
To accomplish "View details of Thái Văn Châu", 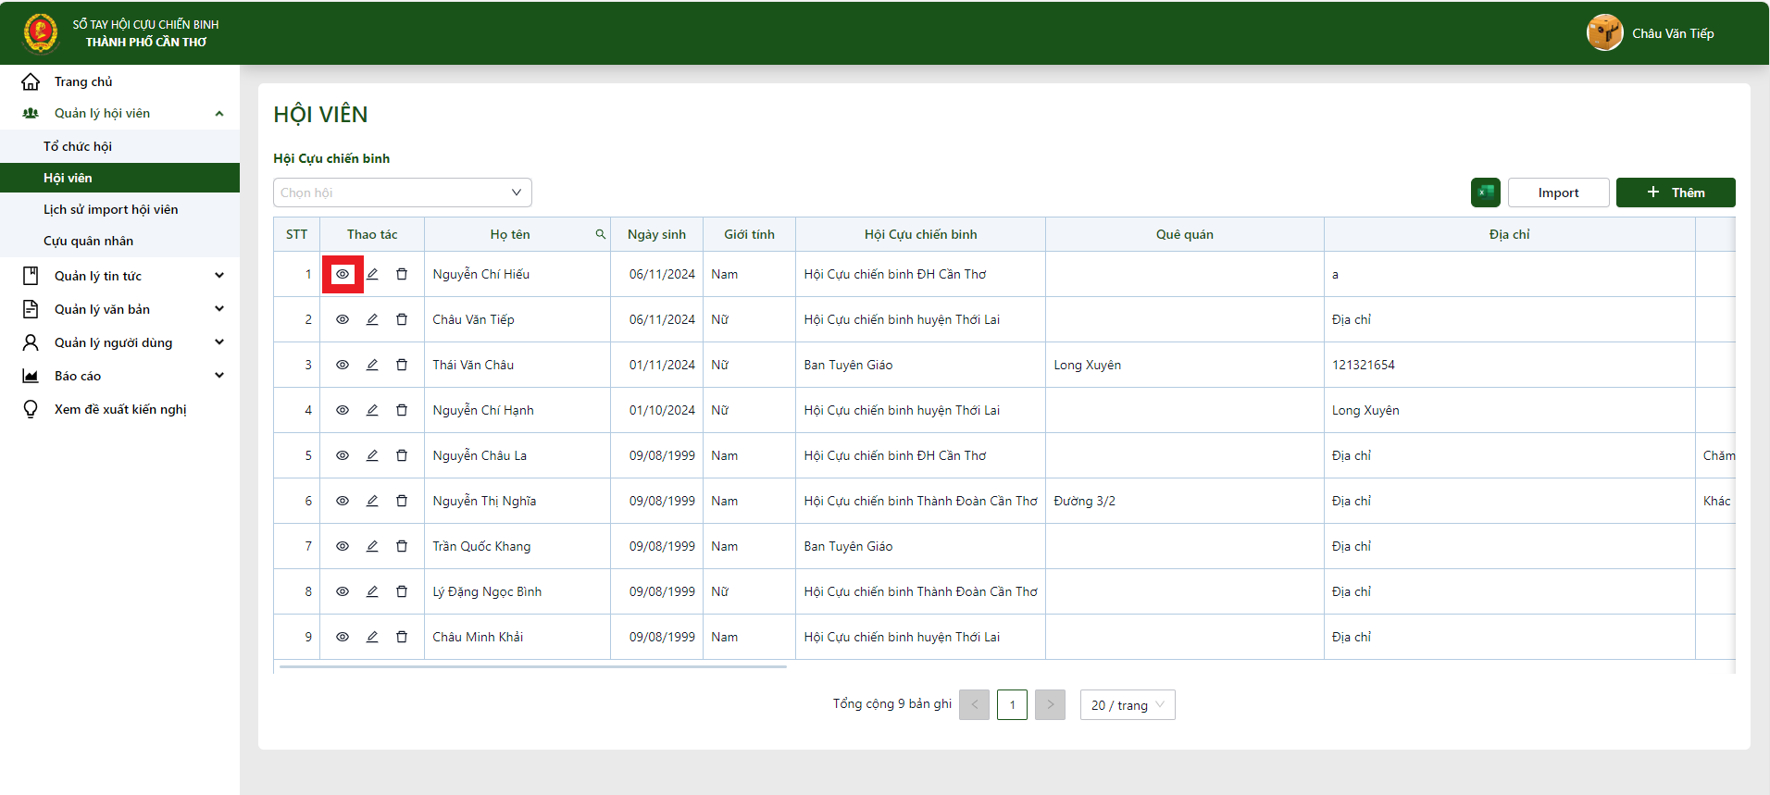I will (343, 365).
